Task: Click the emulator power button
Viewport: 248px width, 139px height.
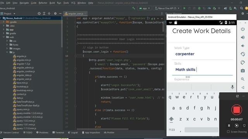Action: coord(243,29)
